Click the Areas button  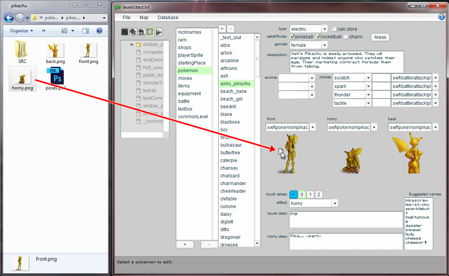point(380,37)
